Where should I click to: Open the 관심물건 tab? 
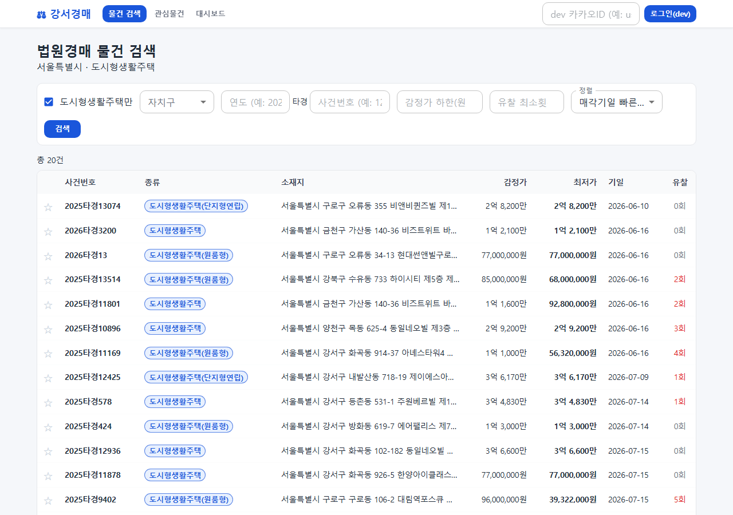(x=170, y=14)
